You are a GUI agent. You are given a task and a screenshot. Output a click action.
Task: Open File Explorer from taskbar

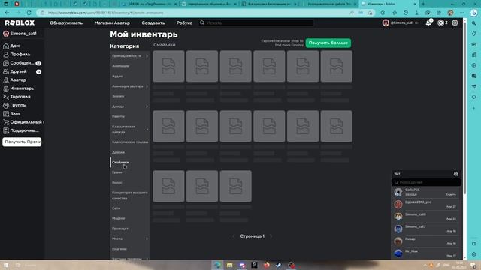tap(229, 265)
